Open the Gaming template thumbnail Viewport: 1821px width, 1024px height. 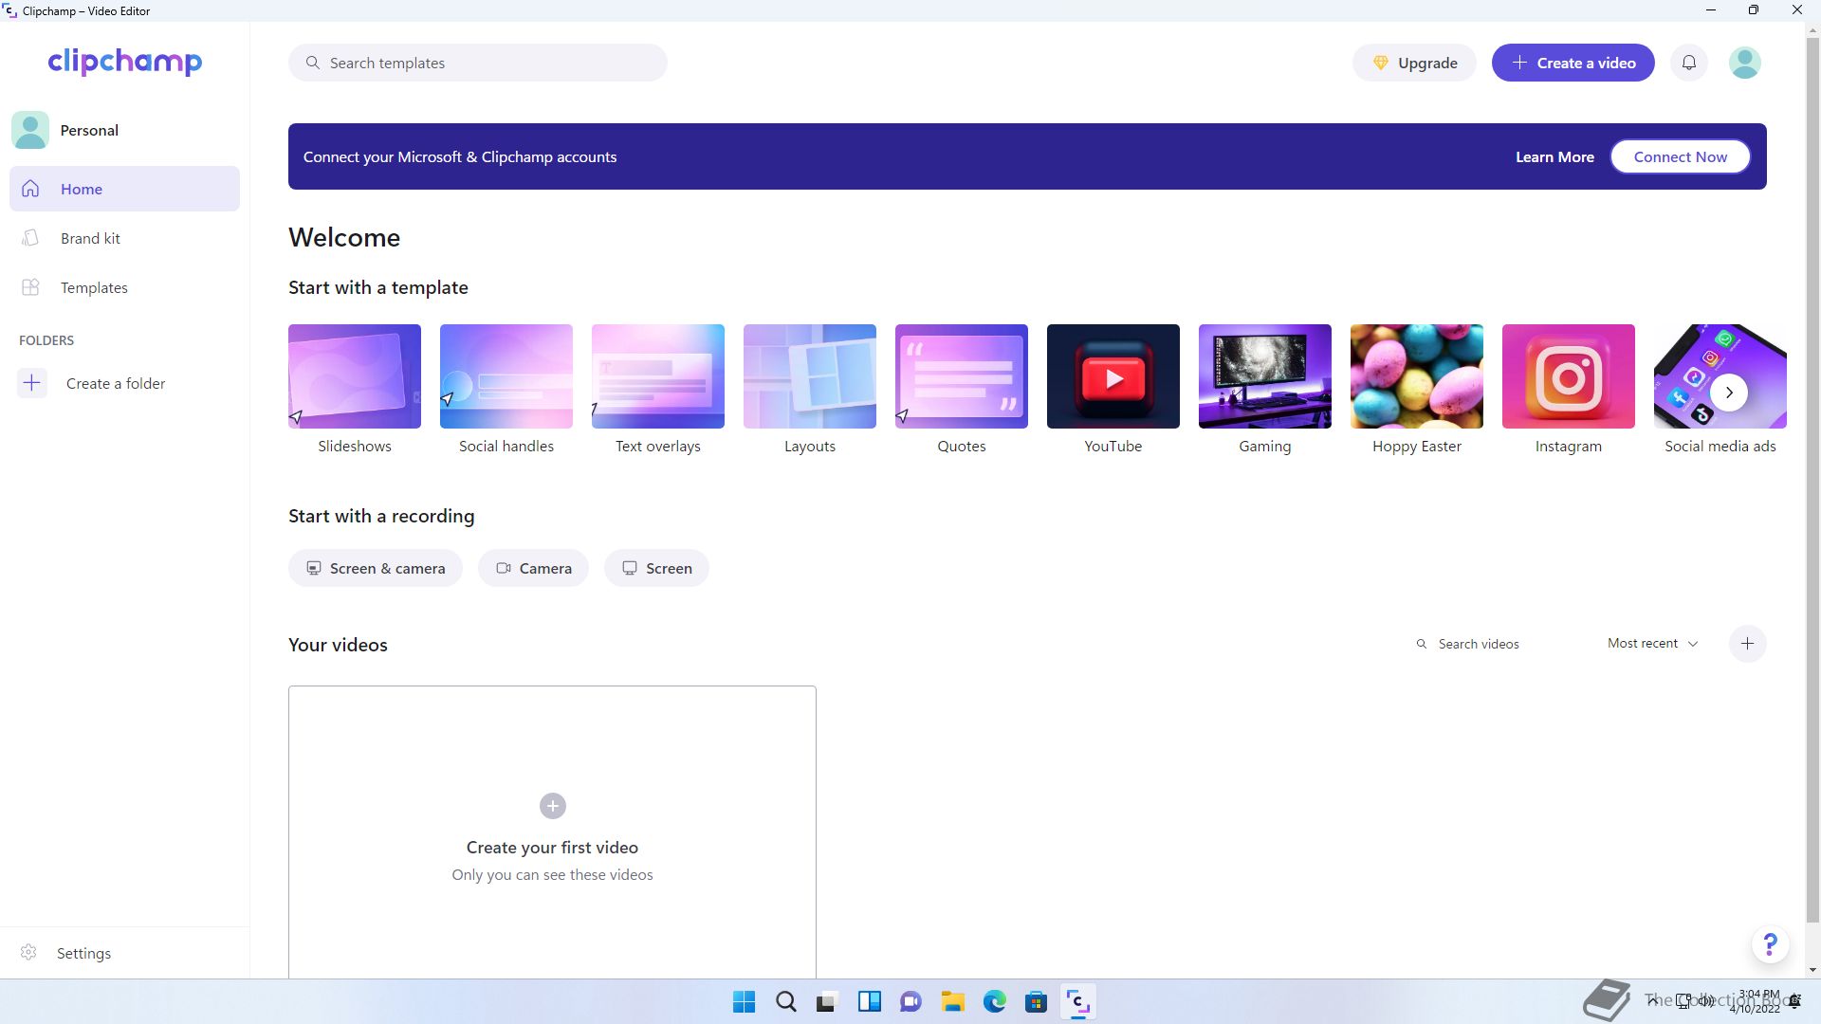1265,376
